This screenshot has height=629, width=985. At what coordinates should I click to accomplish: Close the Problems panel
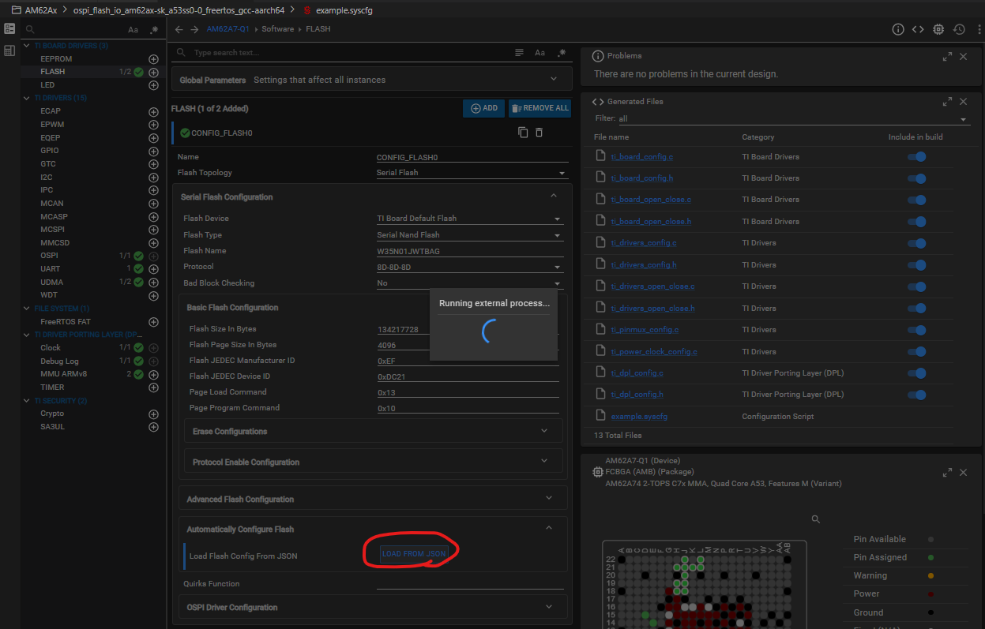tap(963, 57)
